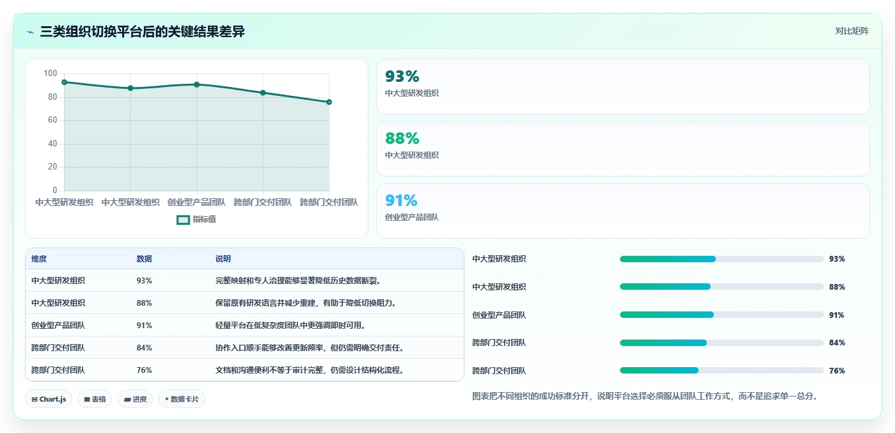Click the progress bar labeled 76%
This screenshot has width=895, height=433.
coord(722,370)
